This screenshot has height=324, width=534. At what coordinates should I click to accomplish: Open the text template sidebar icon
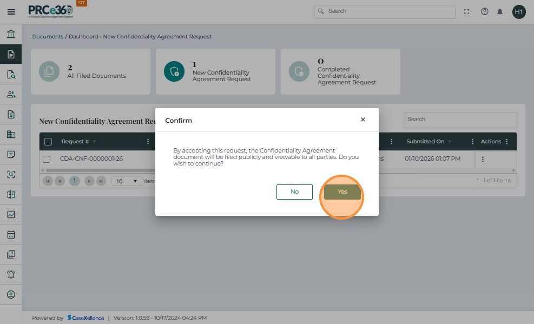click(11, 155)
